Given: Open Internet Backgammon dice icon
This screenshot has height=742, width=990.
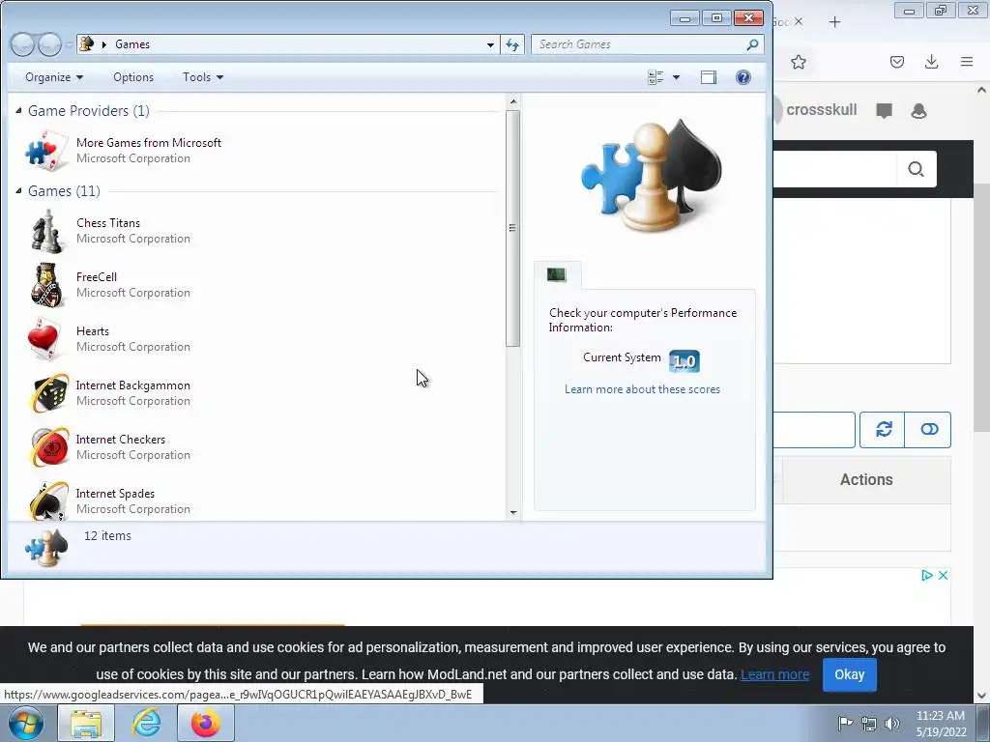Looking at the screenshot, I should point(48,393).
